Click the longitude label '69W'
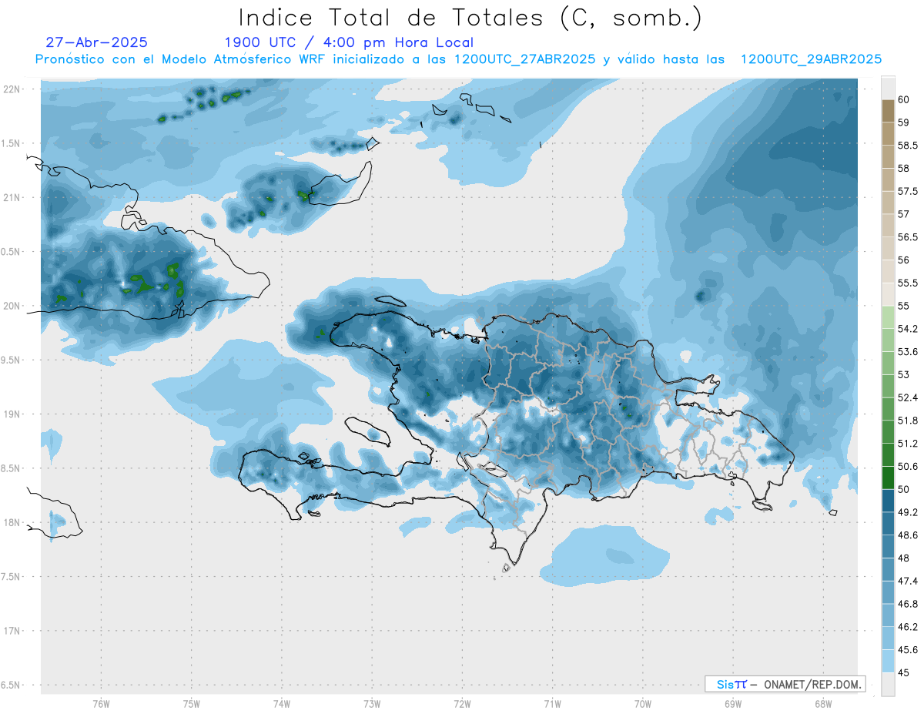 coord(733,703)
